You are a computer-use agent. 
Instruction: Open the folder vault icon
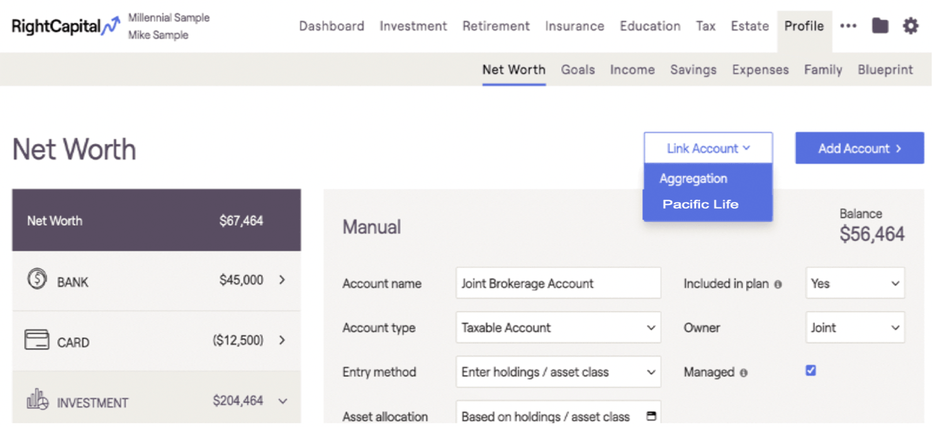(x=880, y=26)
